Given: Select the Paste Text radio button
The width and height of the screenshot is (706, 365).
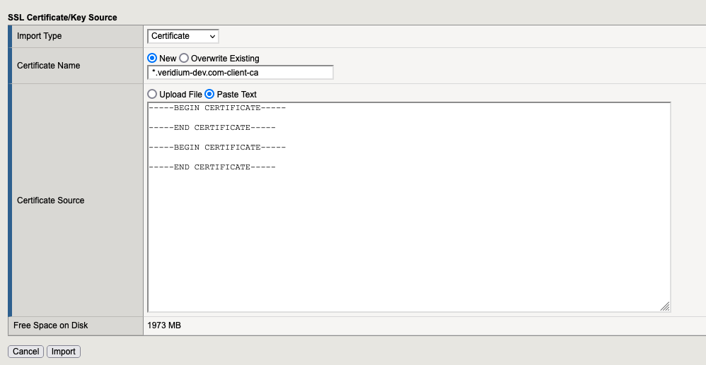Looking at the screenshot, I should 209,95.
